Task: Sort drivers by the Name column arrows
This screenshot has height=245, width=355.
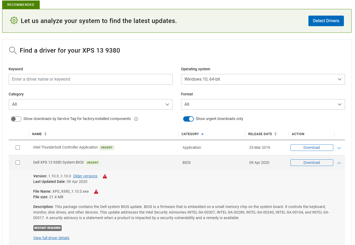Action: click(x=46, y=134)
